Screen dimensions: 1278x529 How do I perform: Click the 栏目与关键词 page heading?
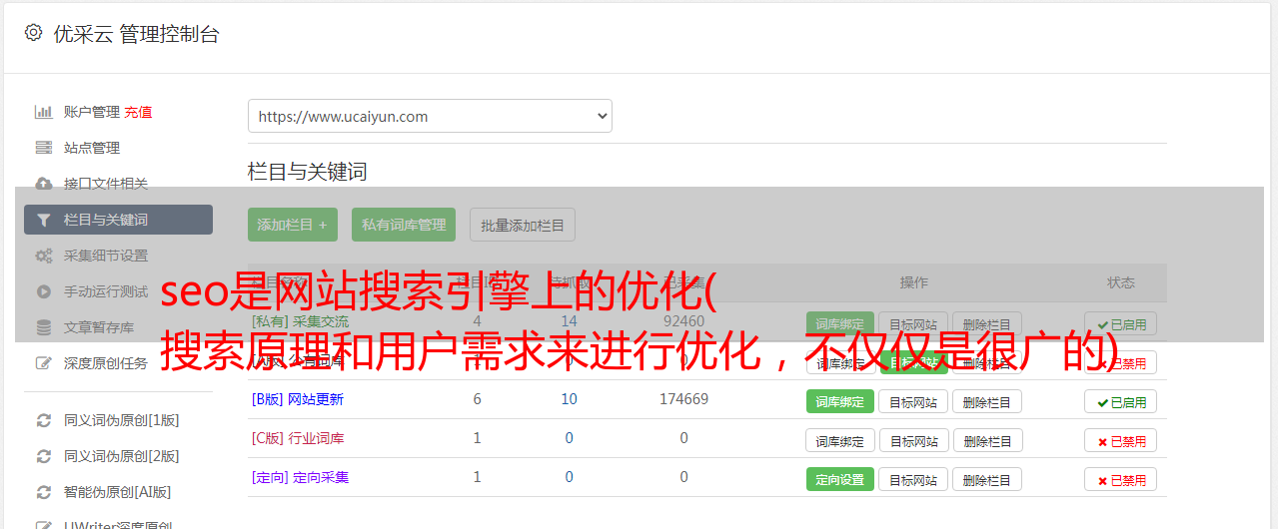coord(308,172)
